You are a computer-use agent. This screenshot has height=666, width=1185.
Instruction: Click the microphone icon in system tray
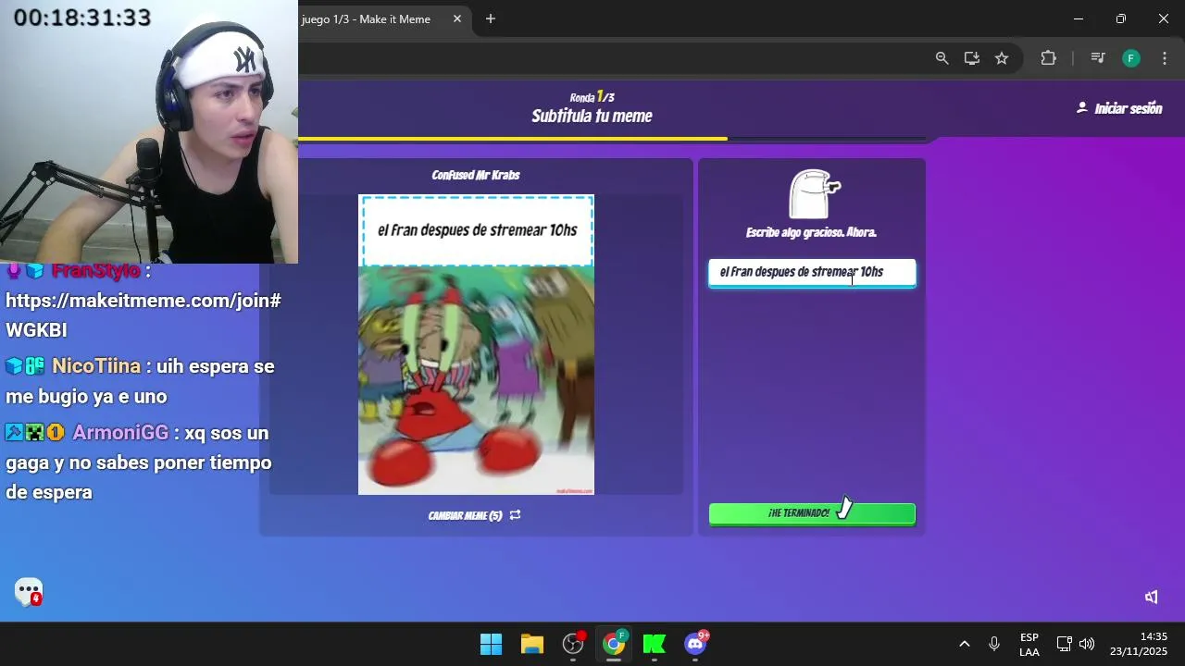point(994,644)
